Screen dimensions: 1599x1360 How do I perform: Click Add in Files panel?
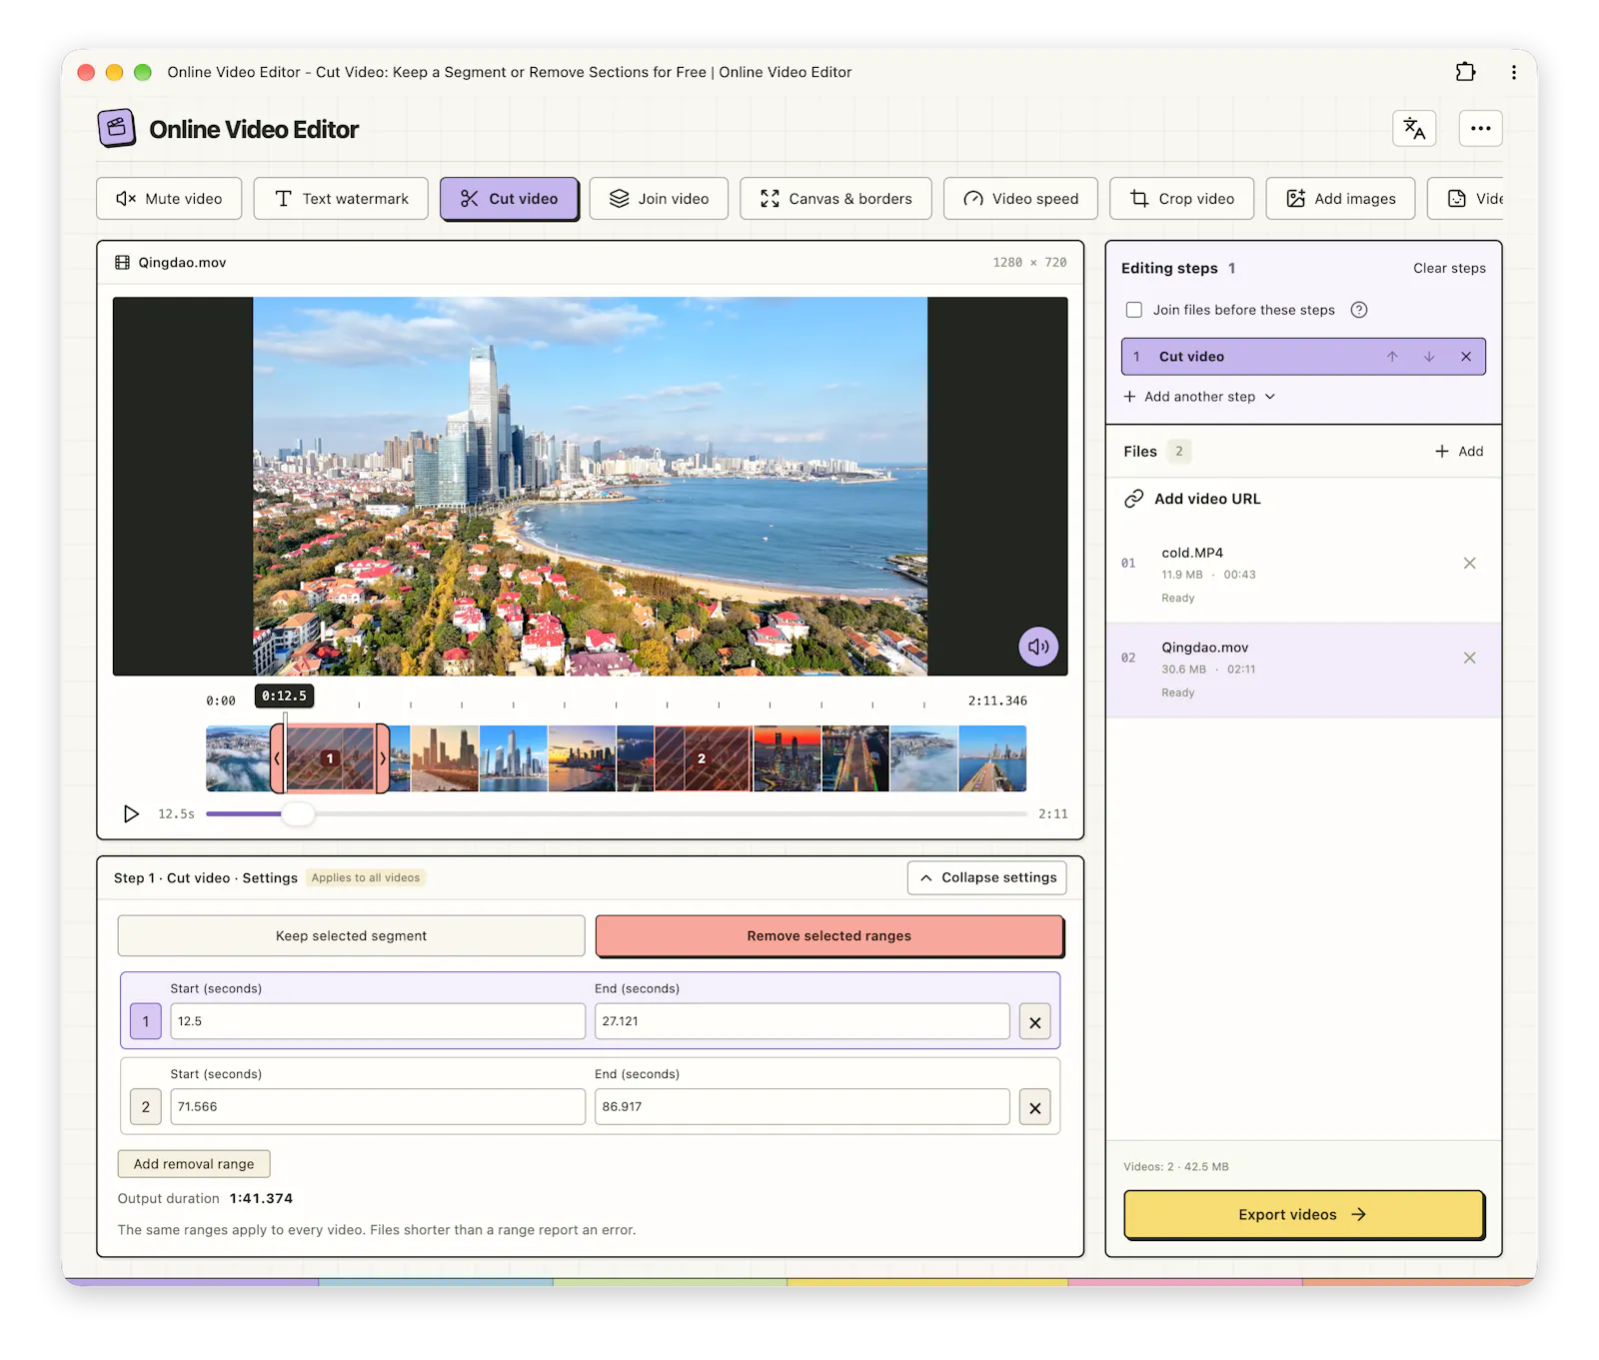click(x=1459, y=452)
